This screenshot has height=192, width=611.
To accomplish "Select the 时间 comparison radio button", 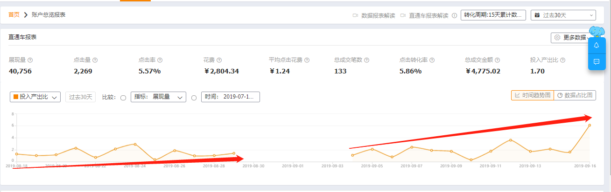I will coord(194,98).
